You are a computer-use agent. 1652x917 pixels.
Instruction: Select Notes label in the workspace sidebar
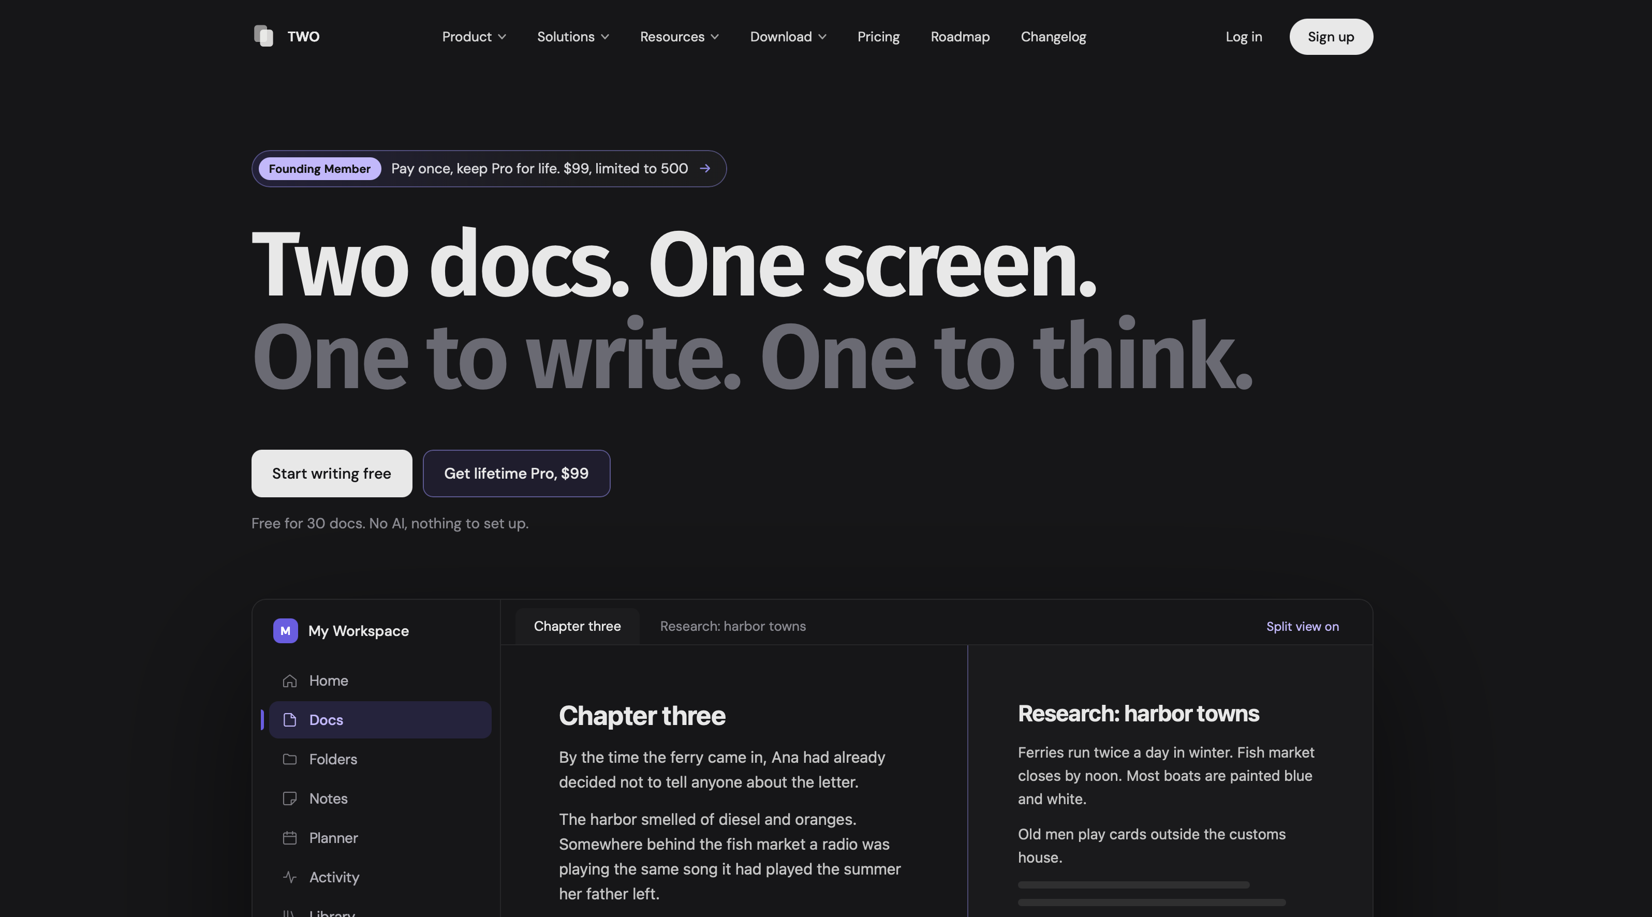point(328,798)
